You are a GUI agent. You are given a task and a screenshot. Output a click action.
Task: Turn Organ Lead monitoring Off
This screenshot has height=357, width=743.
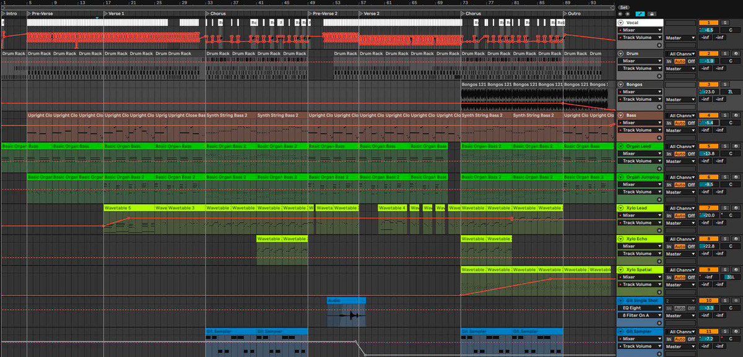(691, 153)
